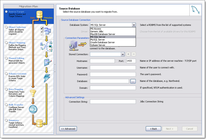The height and width of the screenshot is (139, 206).
Task: Click the Schema Creation step title
Action: (x=18, y=74)
